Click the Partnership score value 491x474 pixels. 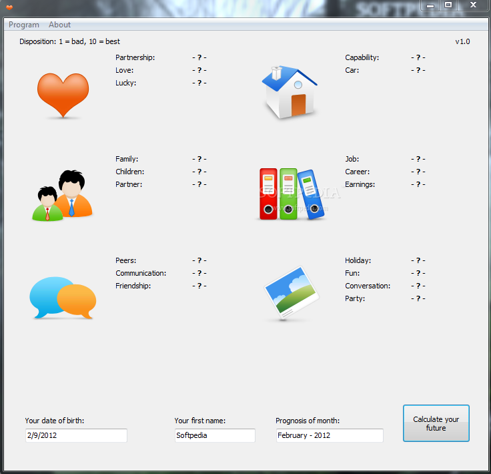pyautogui.click(x=199, y=57)
